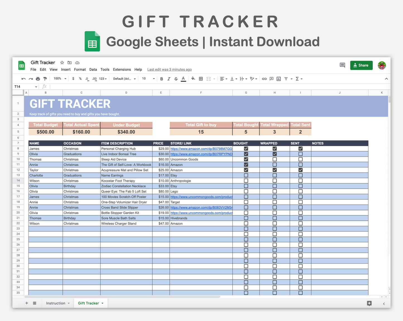Screen dimensions: 403x321
Task: Open the text color tool
Action: [183, 79]
